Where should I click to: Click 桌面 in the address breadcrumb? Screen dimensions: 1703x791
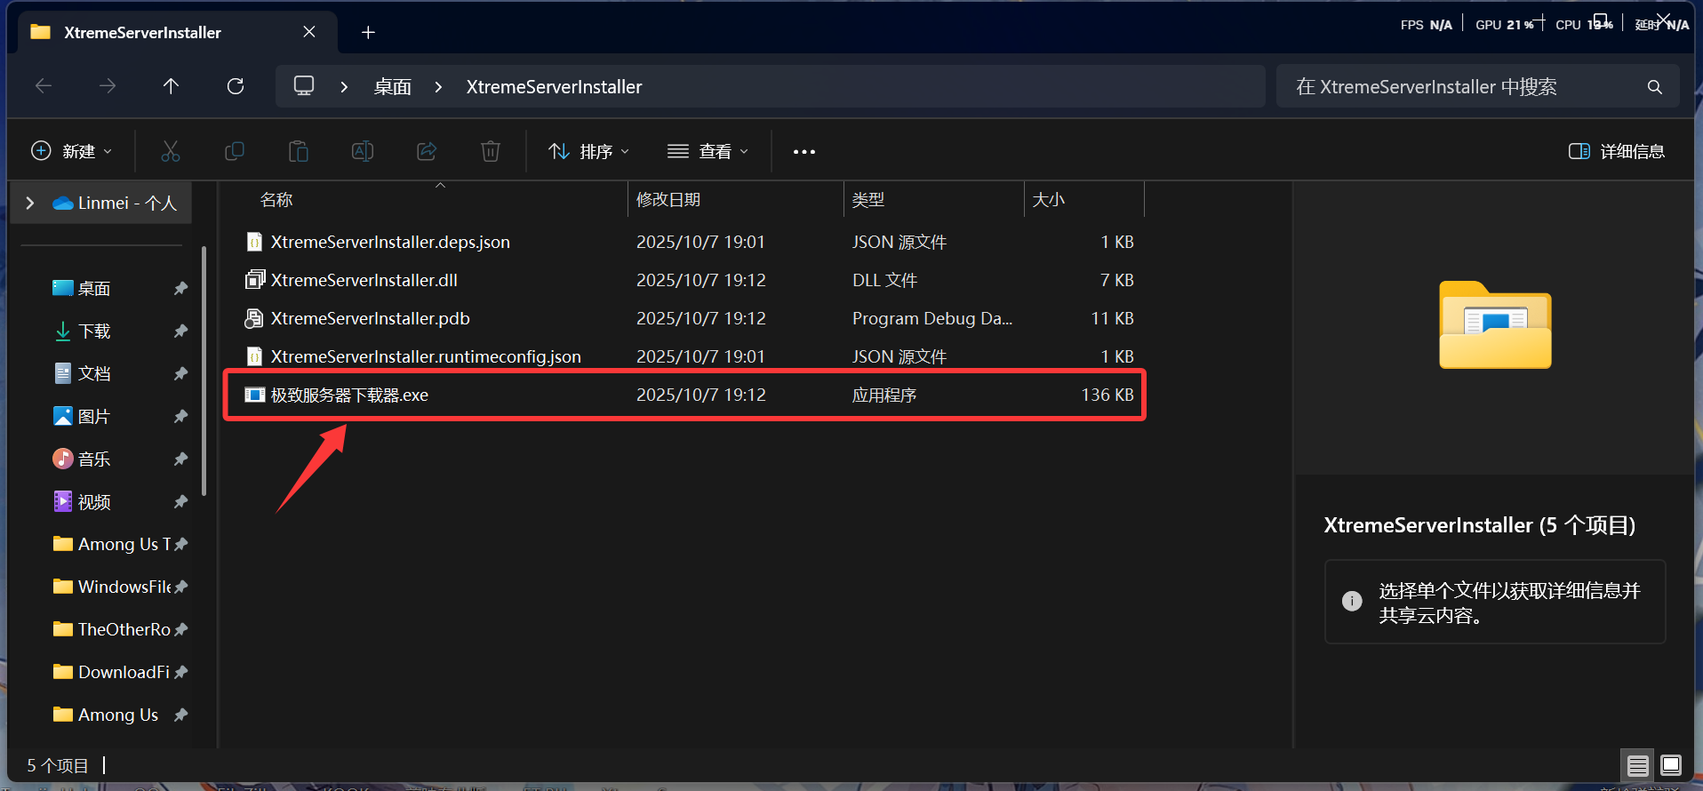392,87
